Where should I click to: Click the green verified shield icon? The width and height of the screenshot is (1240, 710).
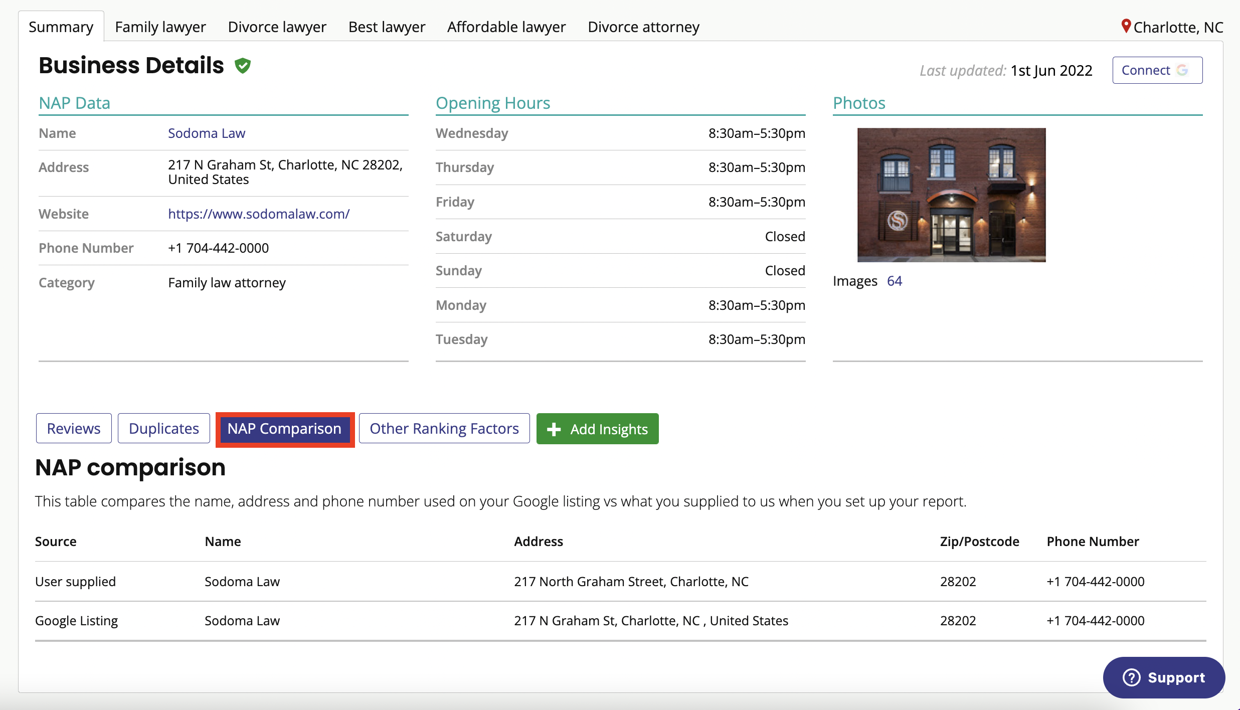point(243,66)
